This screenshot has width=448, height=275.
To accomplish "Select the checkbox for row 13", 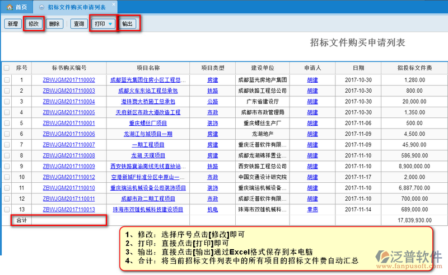I will pos(7,209).
